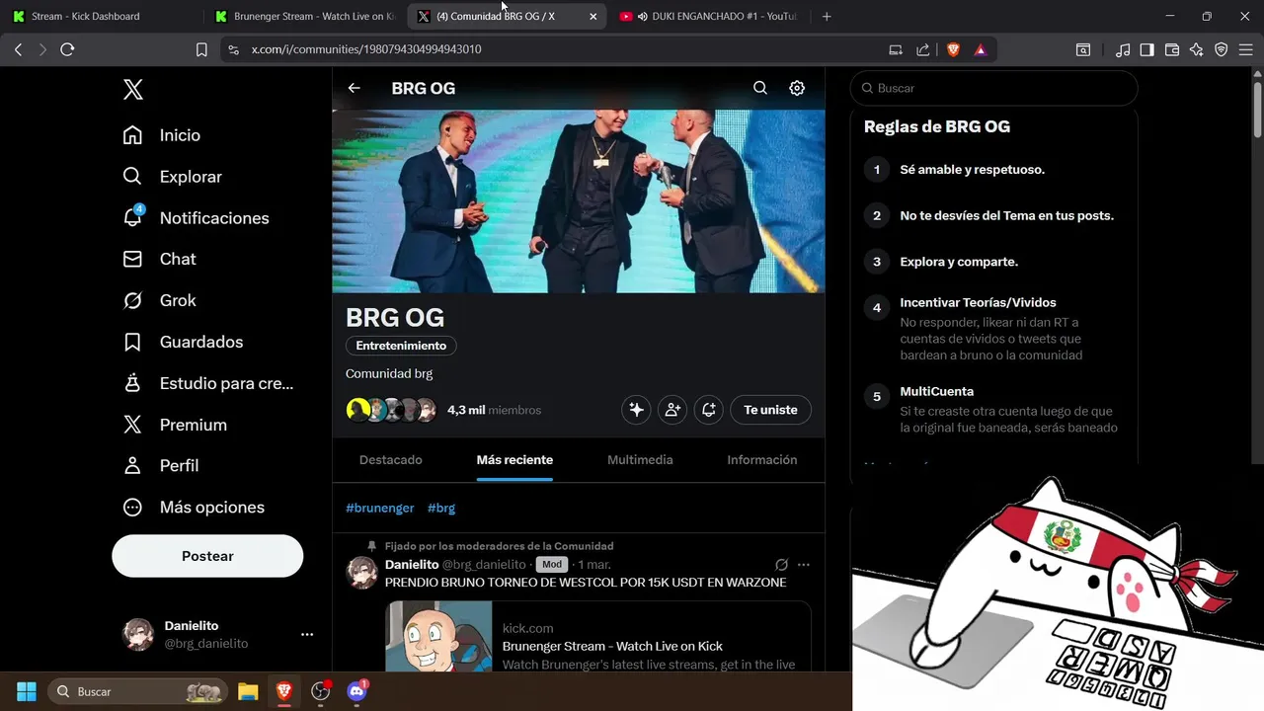Click the Postear button
Screen dimensions: 1264x711
(207, 556)
